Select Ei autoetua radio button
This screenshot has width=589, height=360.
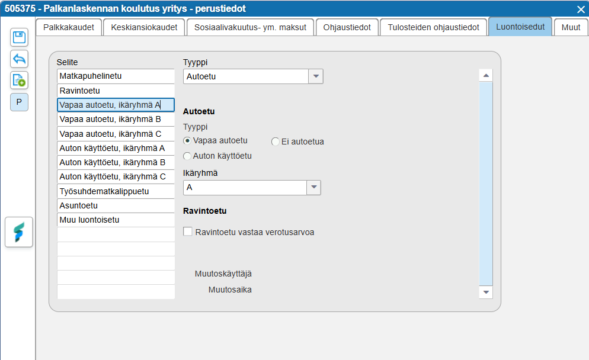click(x=276, y=142)
